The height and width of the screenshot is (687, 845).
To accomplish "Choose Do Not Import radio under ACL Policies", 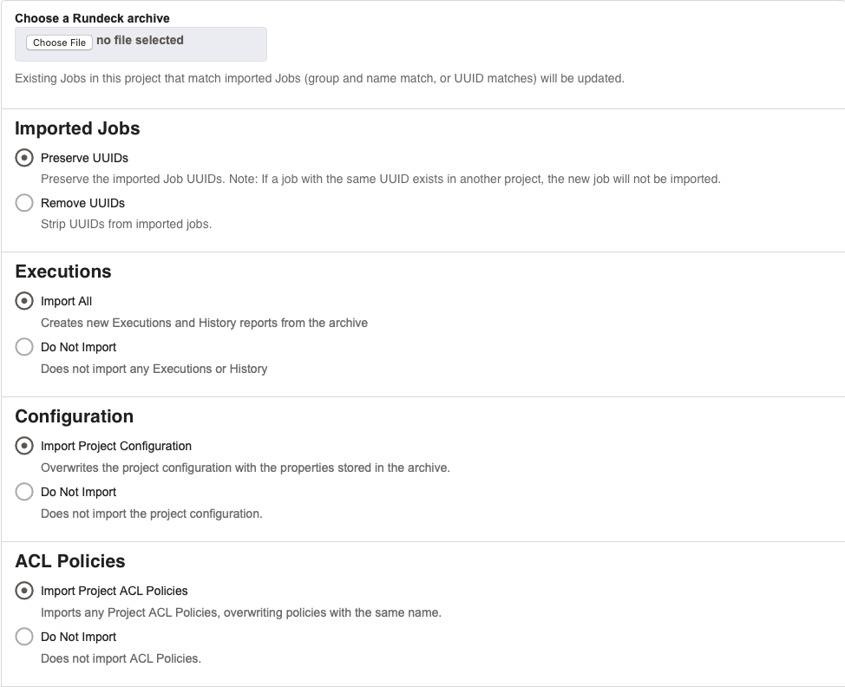I will pos(25,637).
